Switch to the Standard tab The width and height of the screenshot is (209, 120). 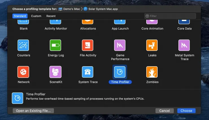coord(20,16)
